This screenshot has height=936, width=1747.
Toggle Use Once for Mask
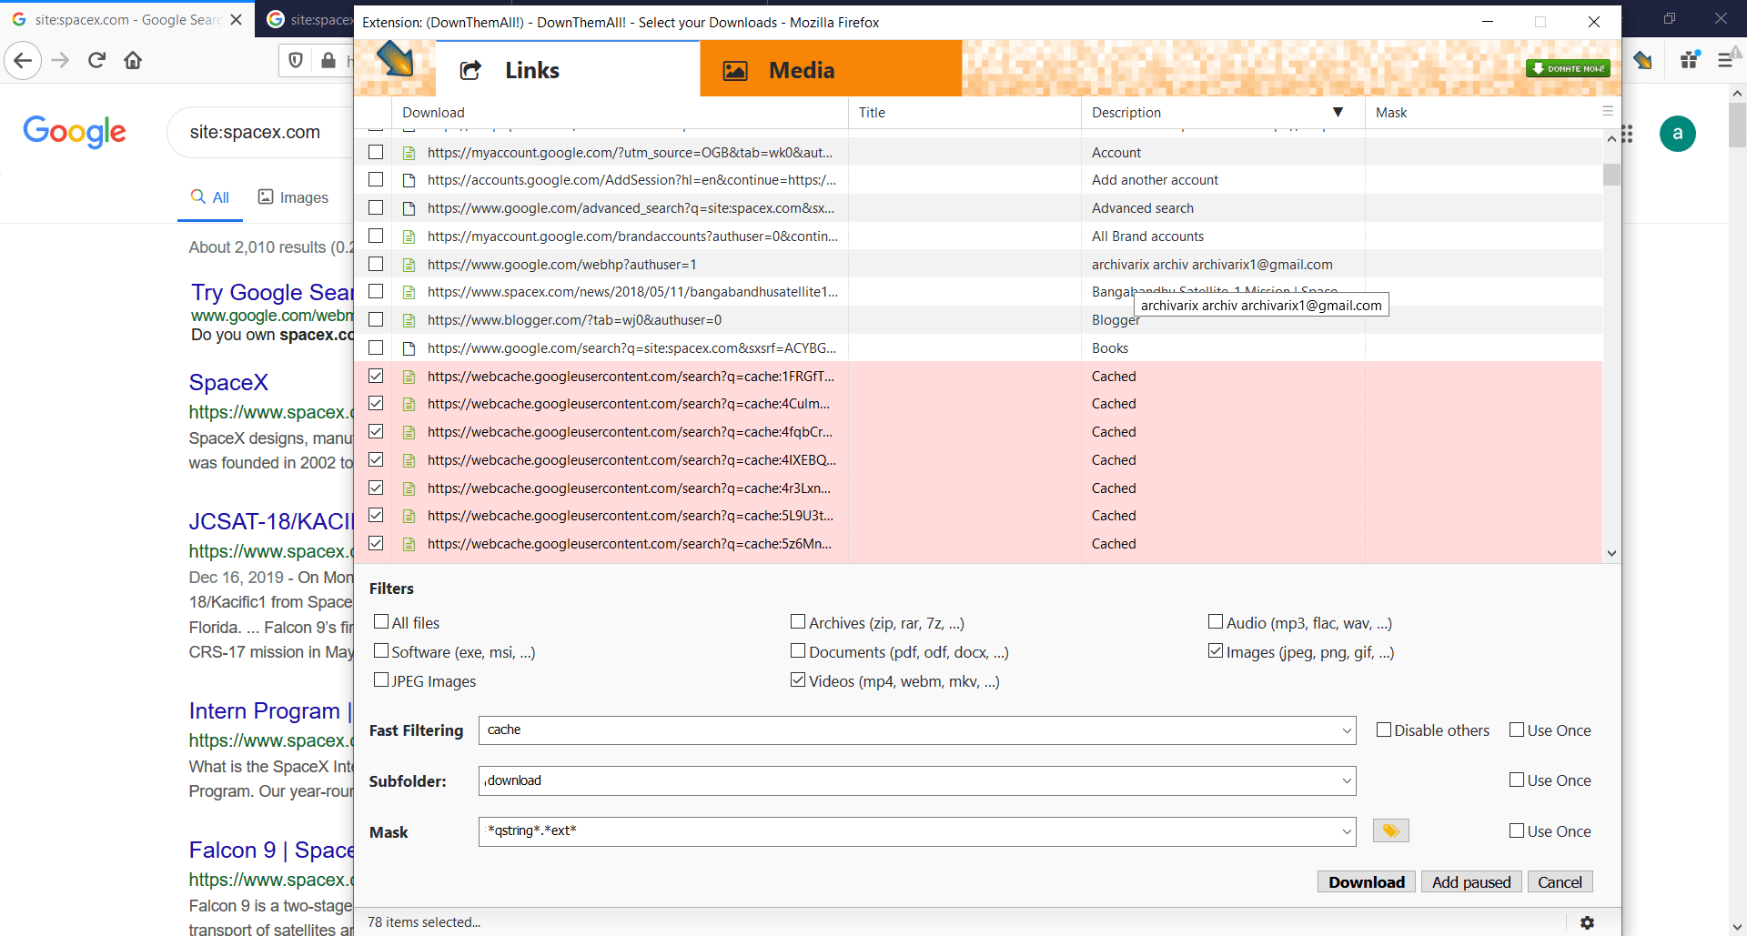point(1517,830)
